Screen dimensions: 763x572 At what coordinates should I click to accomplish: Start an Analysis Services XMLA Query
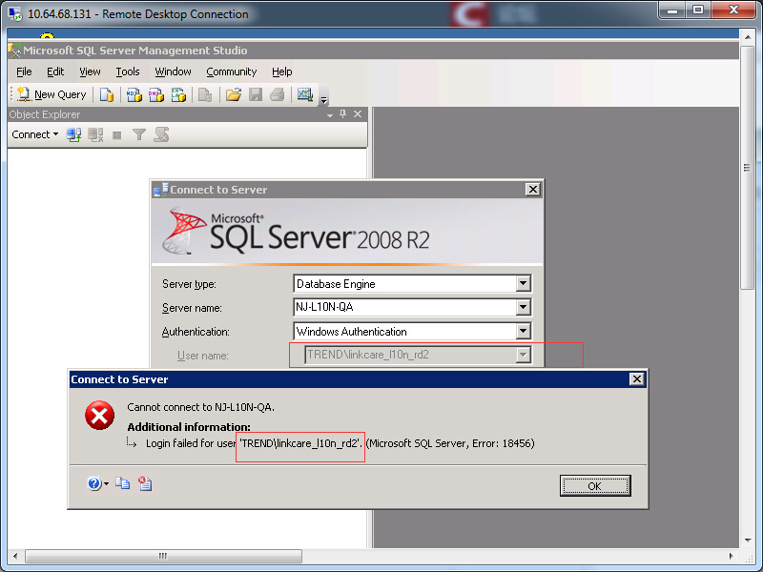178,94
